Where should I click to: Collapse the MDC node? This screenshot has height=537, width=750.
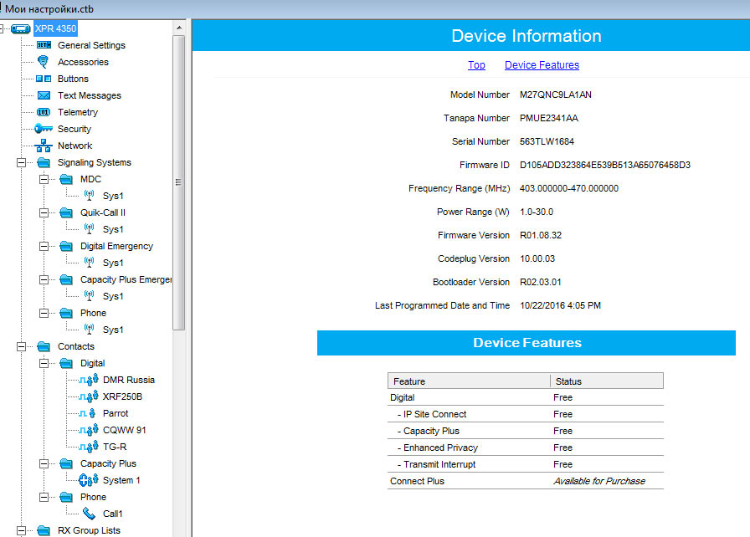pos(44,179)
